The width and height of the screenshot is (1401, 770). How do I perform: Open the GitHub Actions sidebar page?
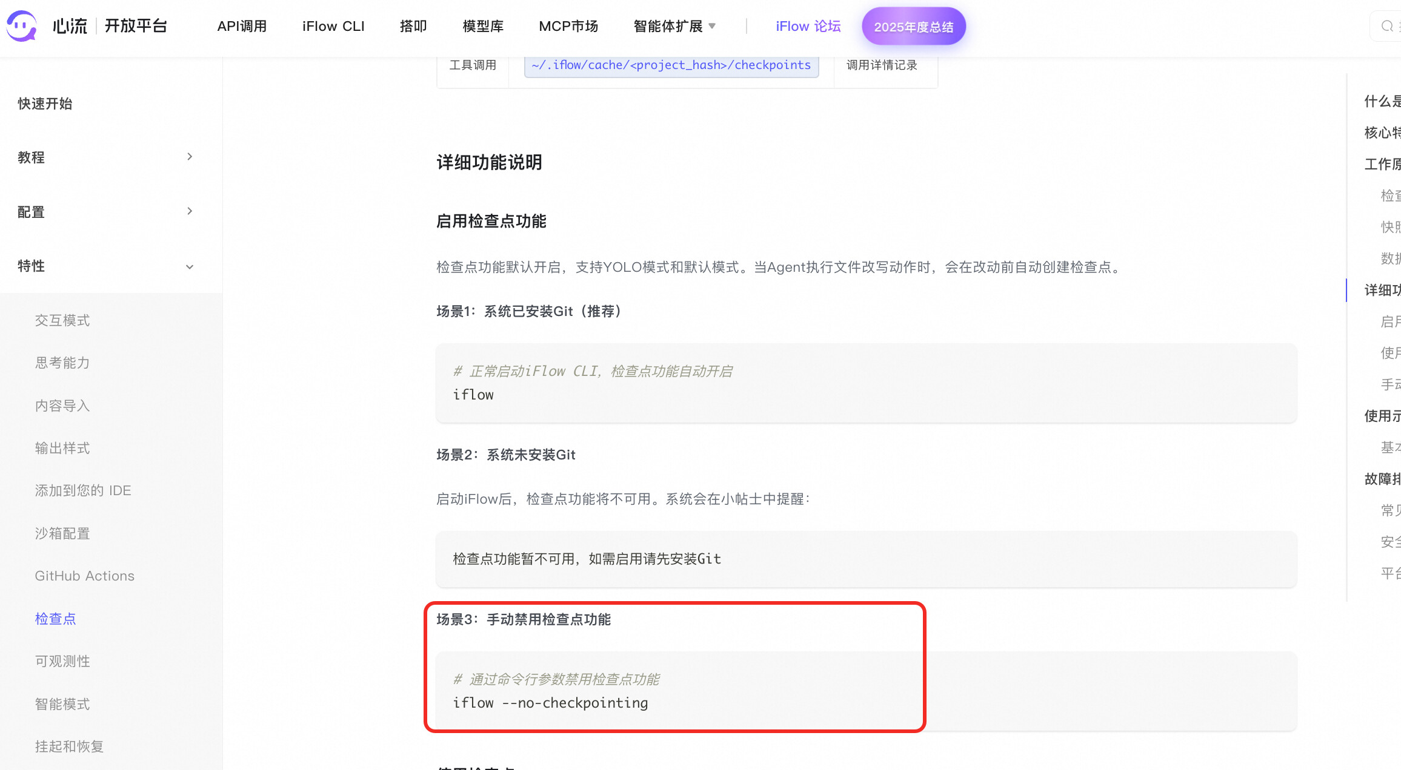point(84,576)
